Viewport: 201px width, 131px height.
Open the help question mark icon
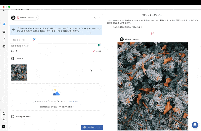(4, 120)
